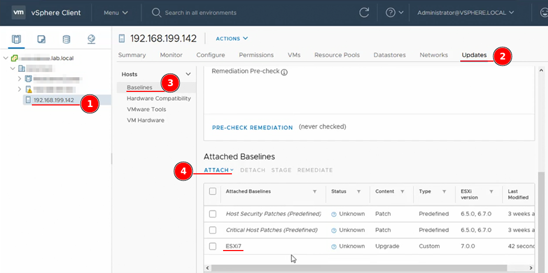Check the ESXi7 baseline row
548x273 pixels.
[213, 246]
